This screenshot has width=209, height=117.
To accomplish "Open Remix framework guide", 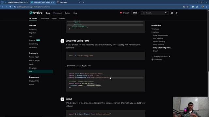I will [x=31, y=64].
